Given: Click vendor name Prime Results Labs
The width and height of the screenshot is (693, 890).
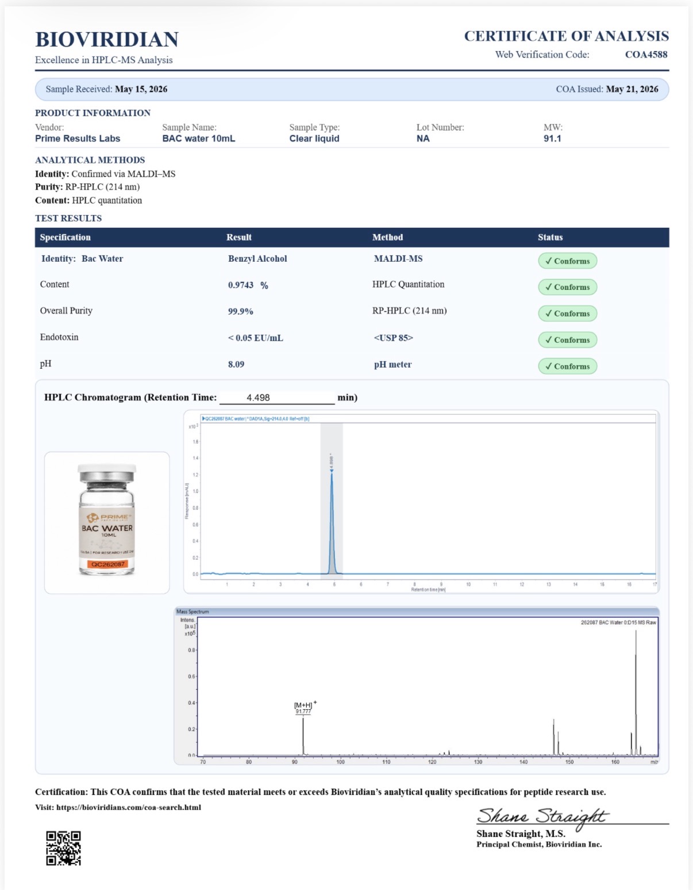Looking at the screenshot, I should (x=78, y=139).
